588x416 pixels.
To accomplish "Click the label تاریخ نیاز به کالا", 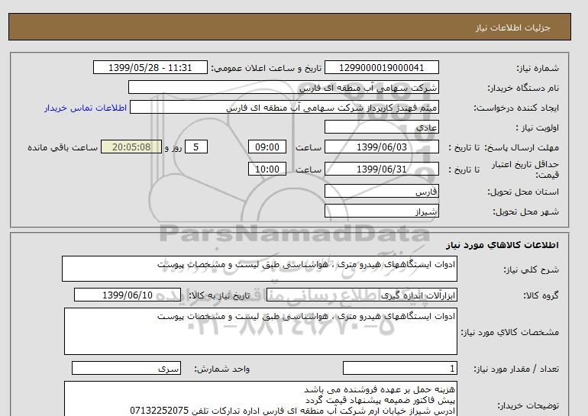I will pyautogui.click(x=219, y=295).
